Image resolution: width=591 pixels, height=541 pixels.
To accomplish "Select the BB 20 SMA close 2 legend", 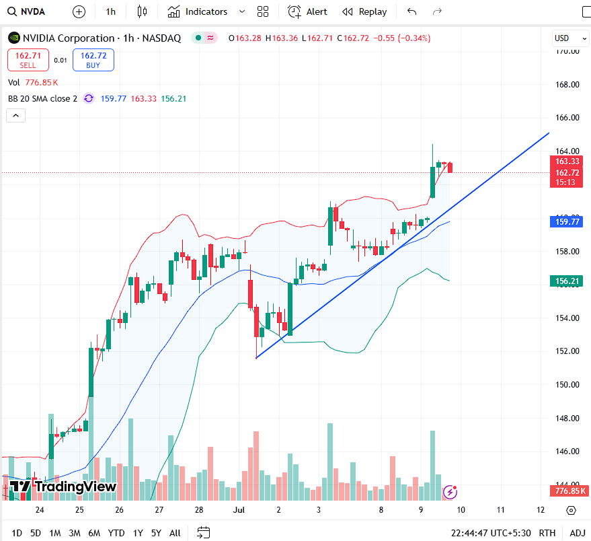I will (x=42, y=98).
